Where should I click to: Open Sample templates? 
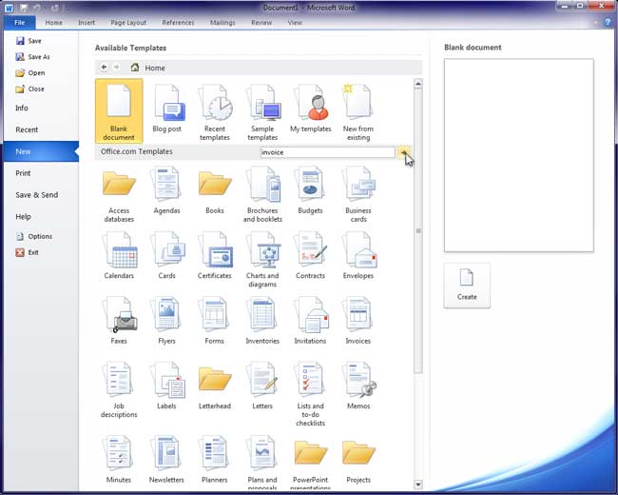[262, 112]
